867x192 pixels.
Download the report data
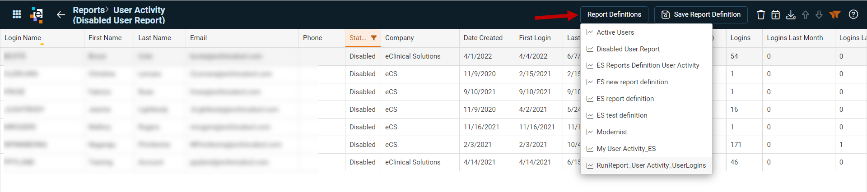click(x=791, y=14)
